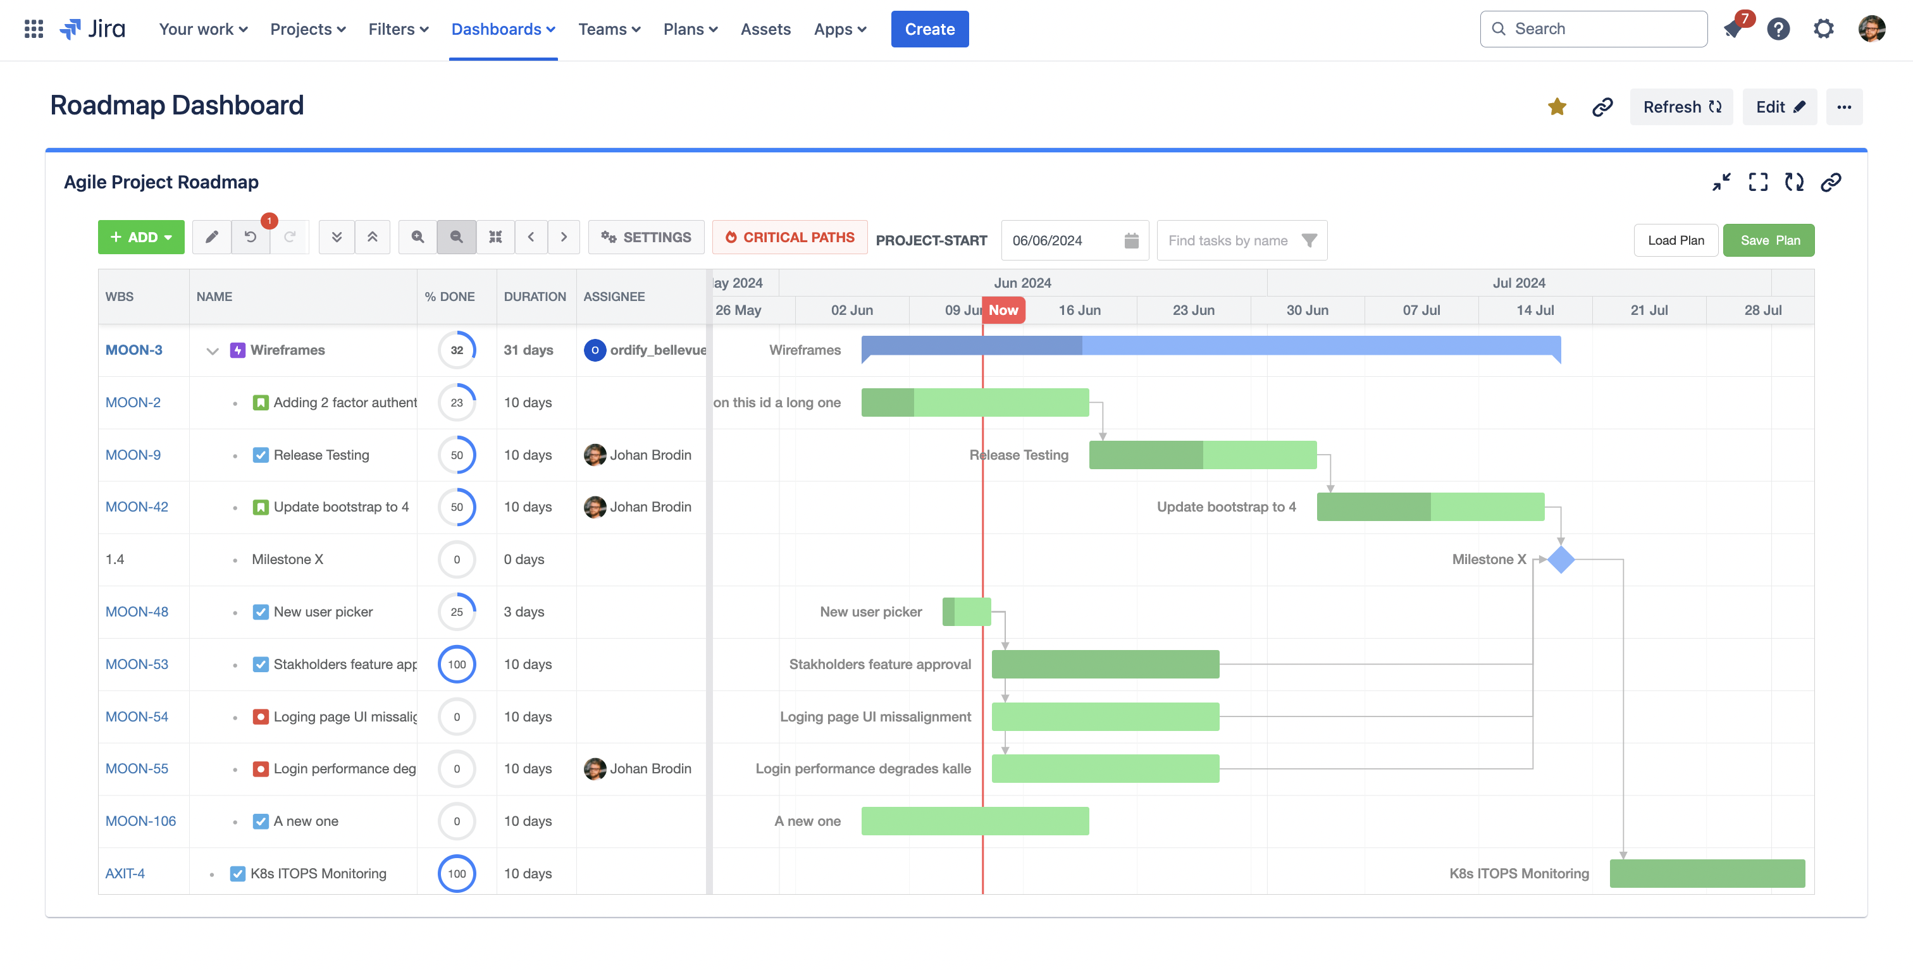Image resolution: width=1913 pixels, height=970 pixels.
Task: Open the Filters menu in navbar
Action: [x=398, y=30]
